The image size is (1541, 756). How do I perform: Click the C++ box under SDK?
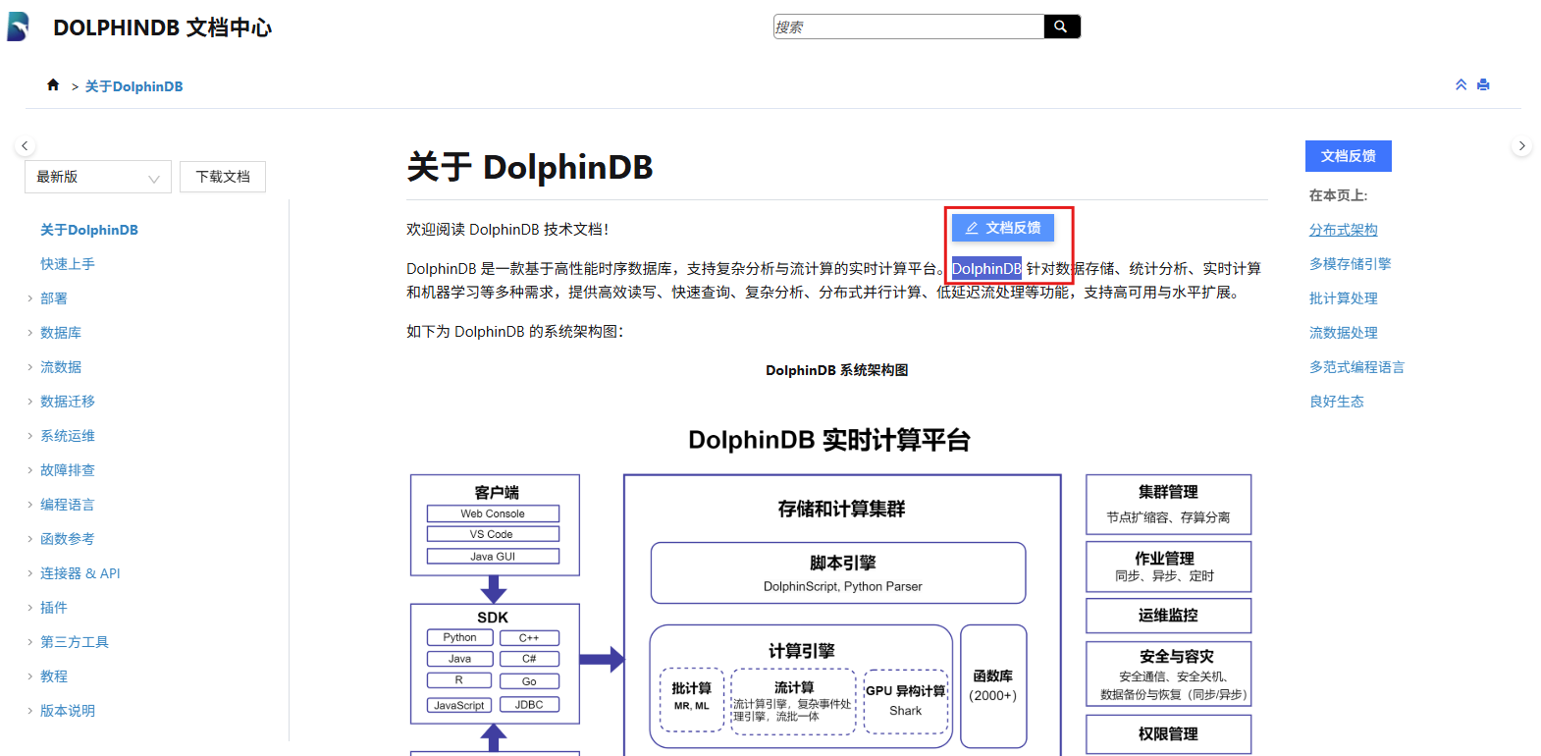coord(529,638)
